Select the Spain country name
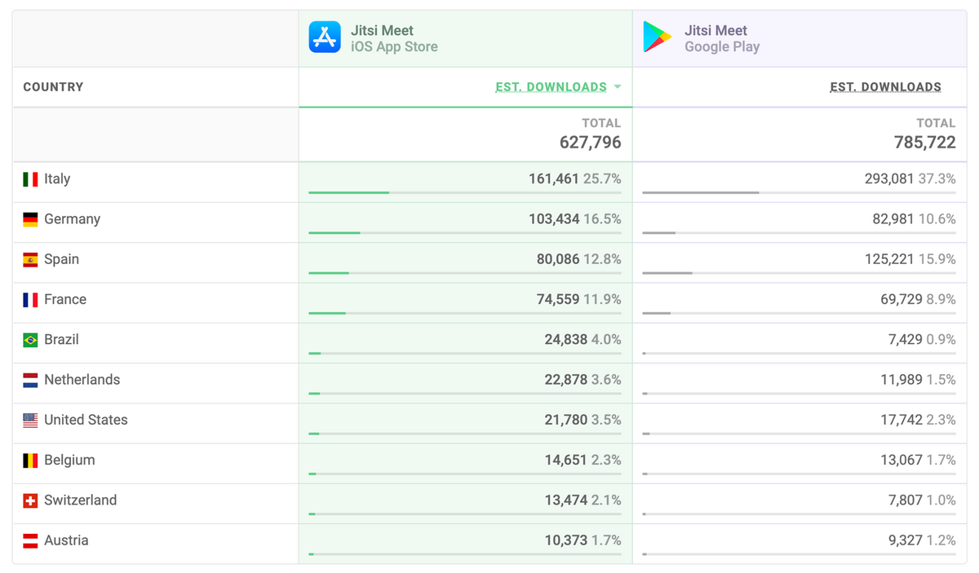 click(x=62, y=259)
